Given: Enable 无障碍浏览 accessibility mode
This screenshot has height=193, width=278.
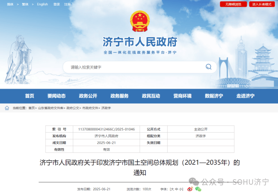Looking at the screenshot, I should tap(233, 4).
